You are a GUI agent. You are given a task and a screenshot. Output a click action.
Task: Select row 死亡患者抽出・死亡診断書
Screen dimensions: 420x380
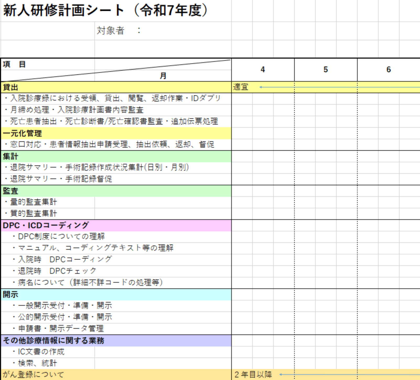pos(116,121)
